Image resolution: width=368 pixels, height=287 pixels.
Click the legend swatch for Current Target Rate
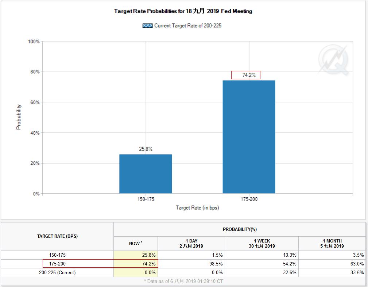point(147,26)
